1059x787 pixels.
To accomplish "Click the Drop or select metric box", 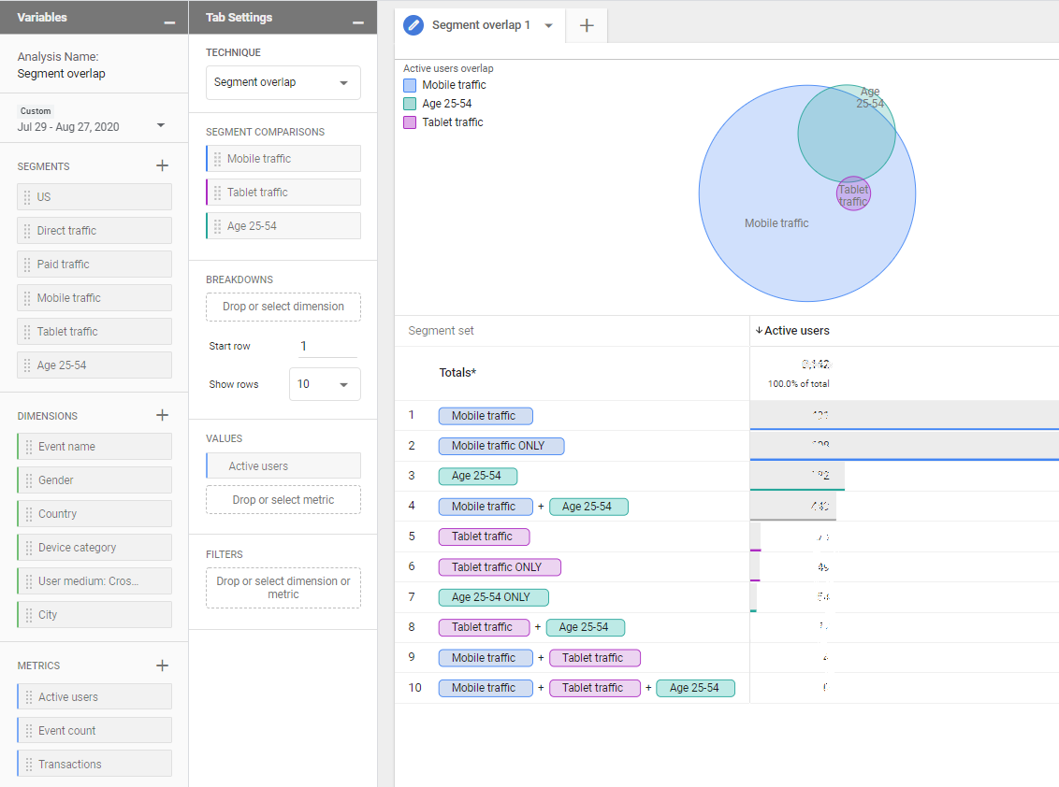I will tap(283, 500).
